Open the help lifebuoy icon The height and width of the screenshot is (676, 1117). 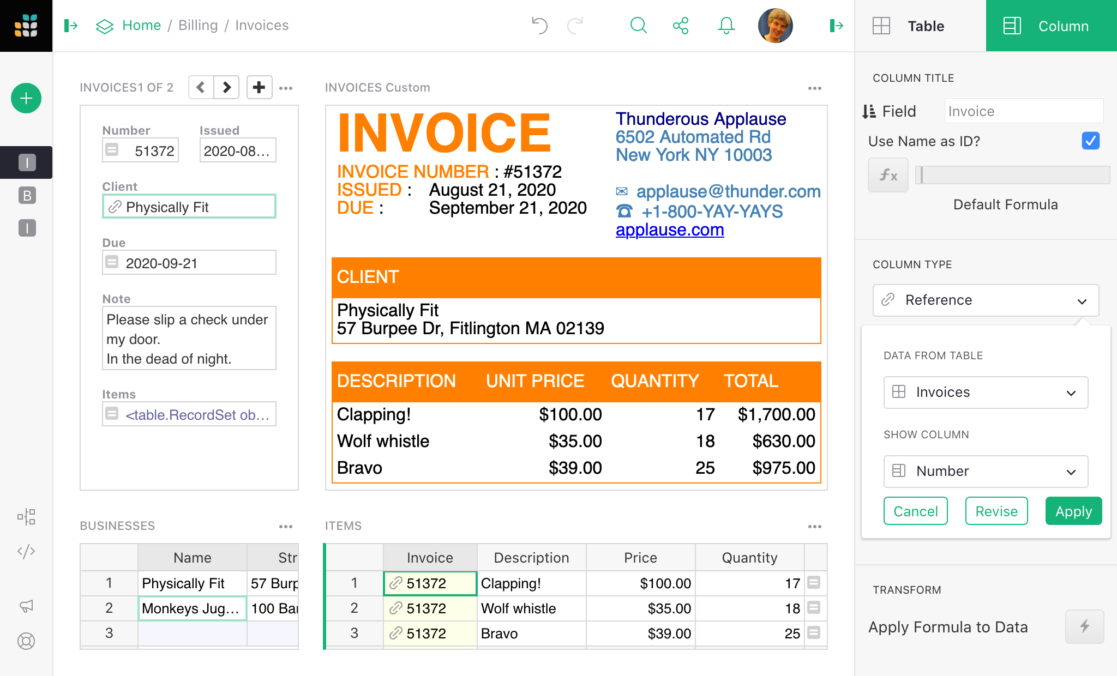click(x=26, y=642)
